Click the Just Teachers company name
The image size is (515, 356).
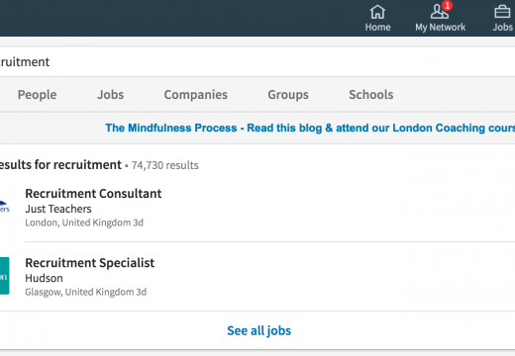pyautogui.click(x=58, y=209)
